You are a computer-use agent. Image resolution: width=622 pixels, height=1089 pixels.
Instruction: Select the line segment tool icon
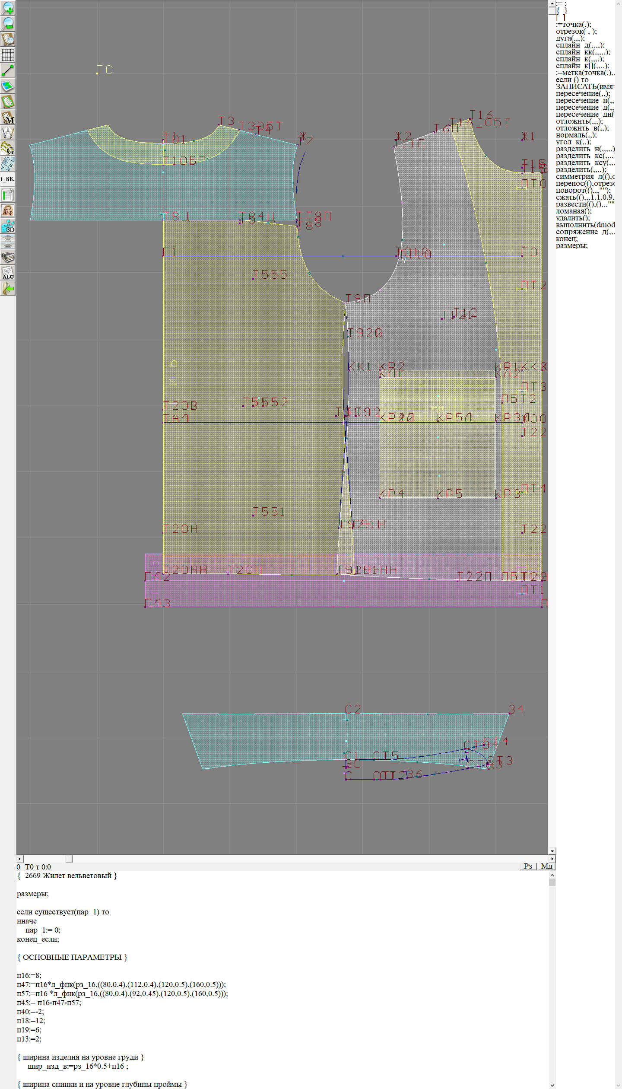[x=8, y=70]
